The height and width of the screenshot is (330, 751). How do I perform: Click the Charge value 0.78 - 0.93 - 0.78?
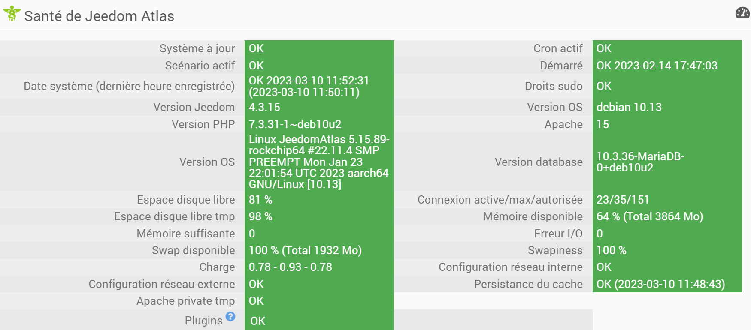[x=290, y=267]
